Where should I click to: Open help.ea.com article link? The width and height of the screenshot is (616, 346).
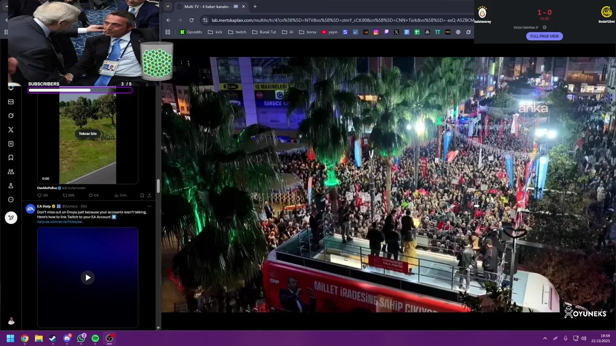tap(61, 222)
